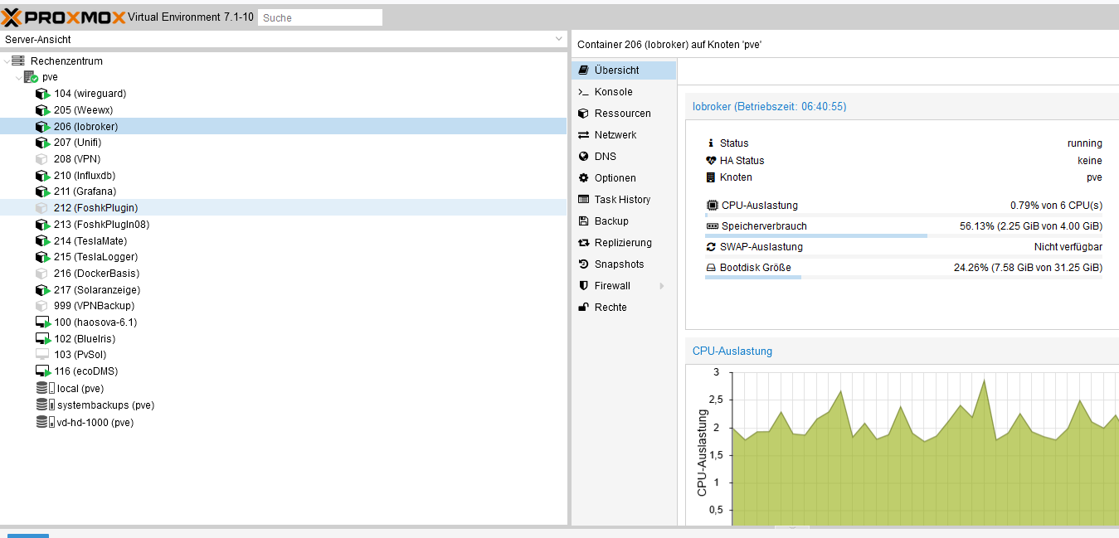Click the stopped container icon for 208 (VPN)

[x=43, y=159]
